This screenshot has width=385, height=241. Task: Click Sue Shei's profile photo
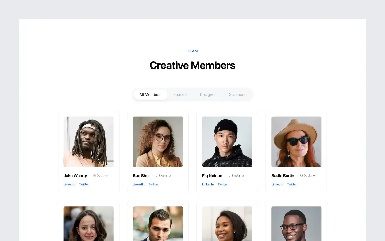point(158,142)
